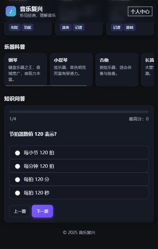Screen dimensions: 158x249
Task: Open the 吉他 instrument card
Action: [x=117, y=70]
